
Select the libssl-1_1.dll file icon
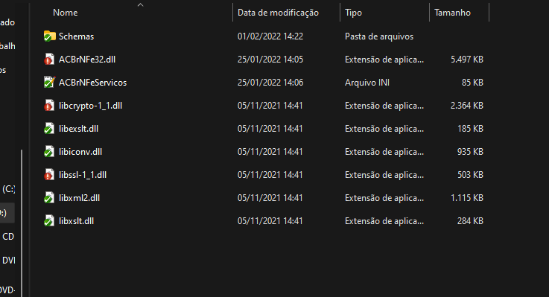(x=49, y=175)
